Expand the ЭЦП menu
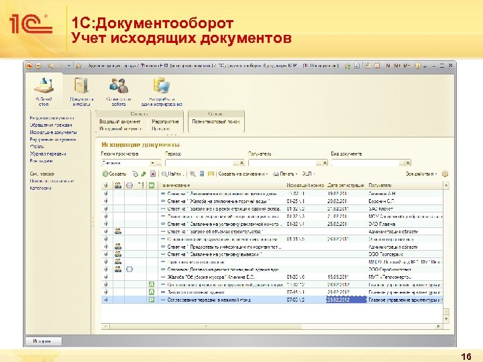Viewport: 483px width, 362px height. (x=309, y=174)
